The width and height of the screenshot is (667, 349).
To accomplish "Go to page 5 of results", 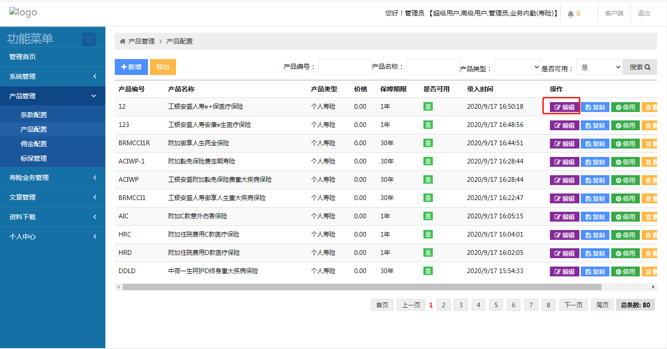I will click(x=496, y=305).
